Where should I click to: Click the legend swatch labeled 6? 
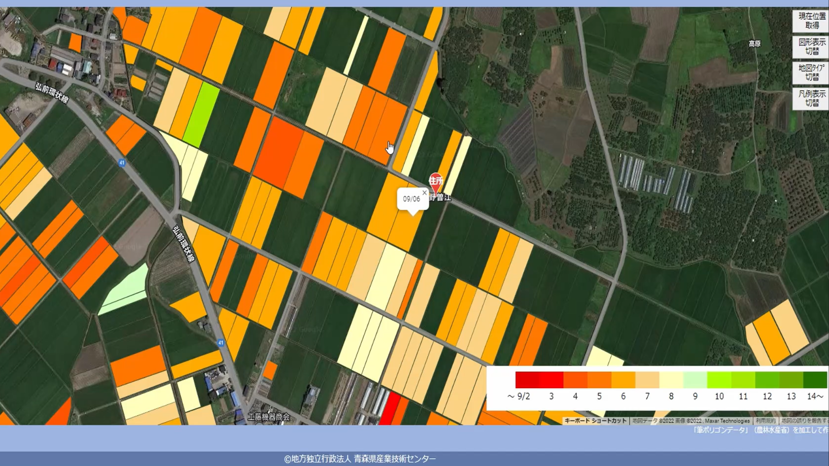click(x=623, y=380)
